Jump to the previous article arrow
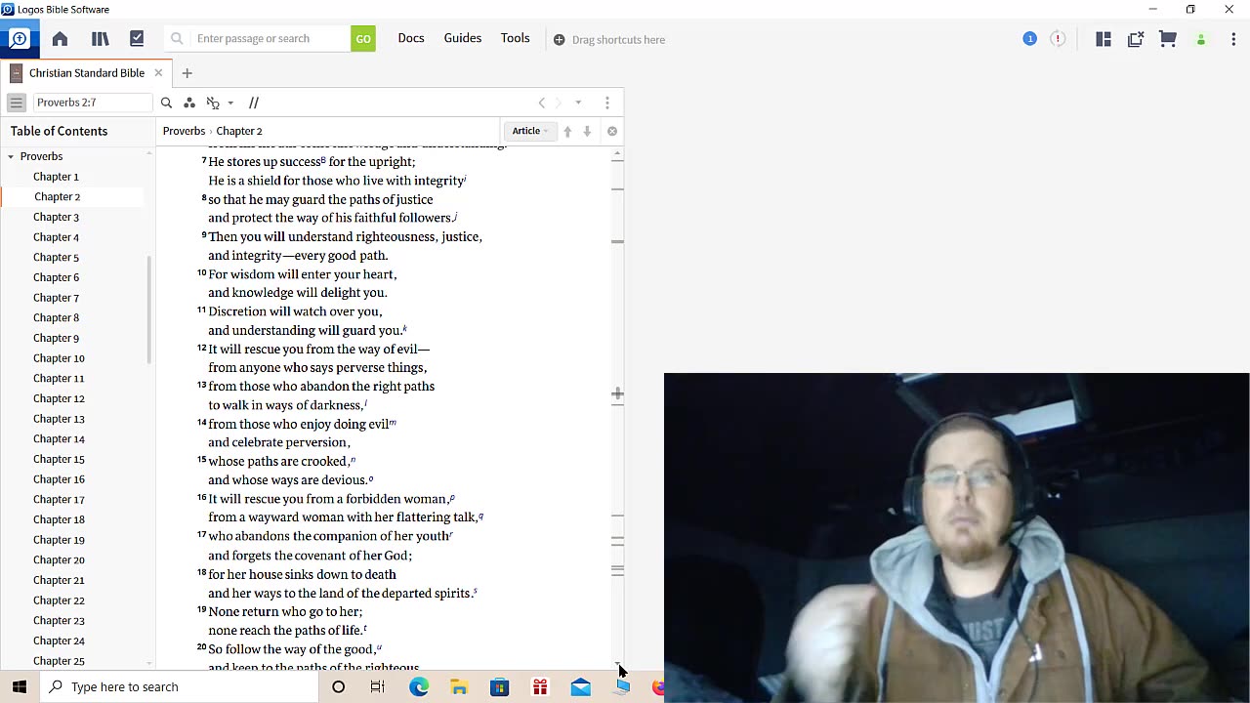The width and height of the screenshot is (1250, 703). [x=567, y=131]
